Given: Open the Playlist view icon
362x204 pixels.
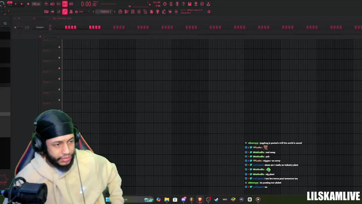Looking at the screenshot, I should tap(120, 12).
